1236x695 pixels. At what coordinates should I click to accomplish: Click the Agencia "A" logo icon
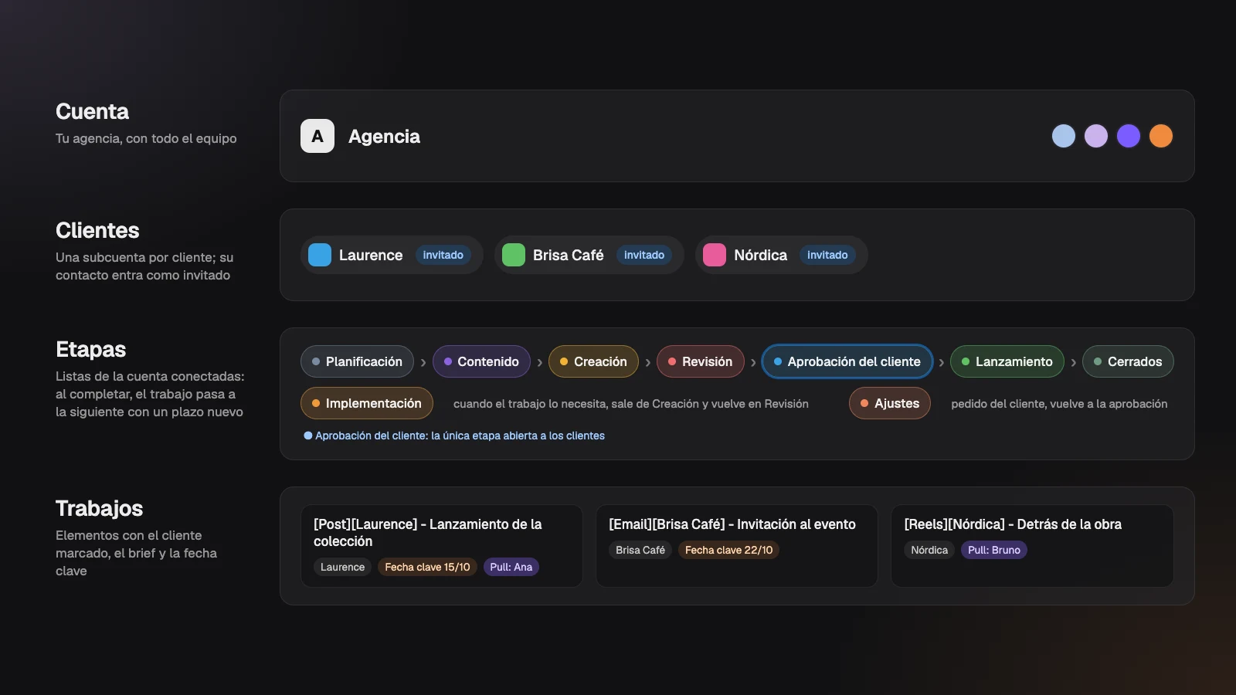[317, 136]
